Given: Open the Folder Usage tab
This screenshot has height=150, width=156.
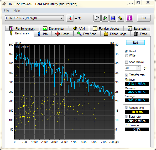Looking at the screenshot, I should [x=115, y=34].
